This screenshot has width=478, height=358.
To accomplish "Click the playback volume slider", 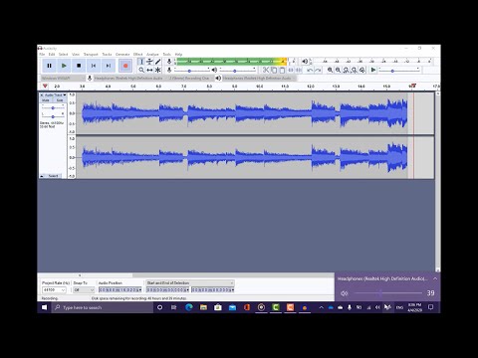I will click(238, 71).
